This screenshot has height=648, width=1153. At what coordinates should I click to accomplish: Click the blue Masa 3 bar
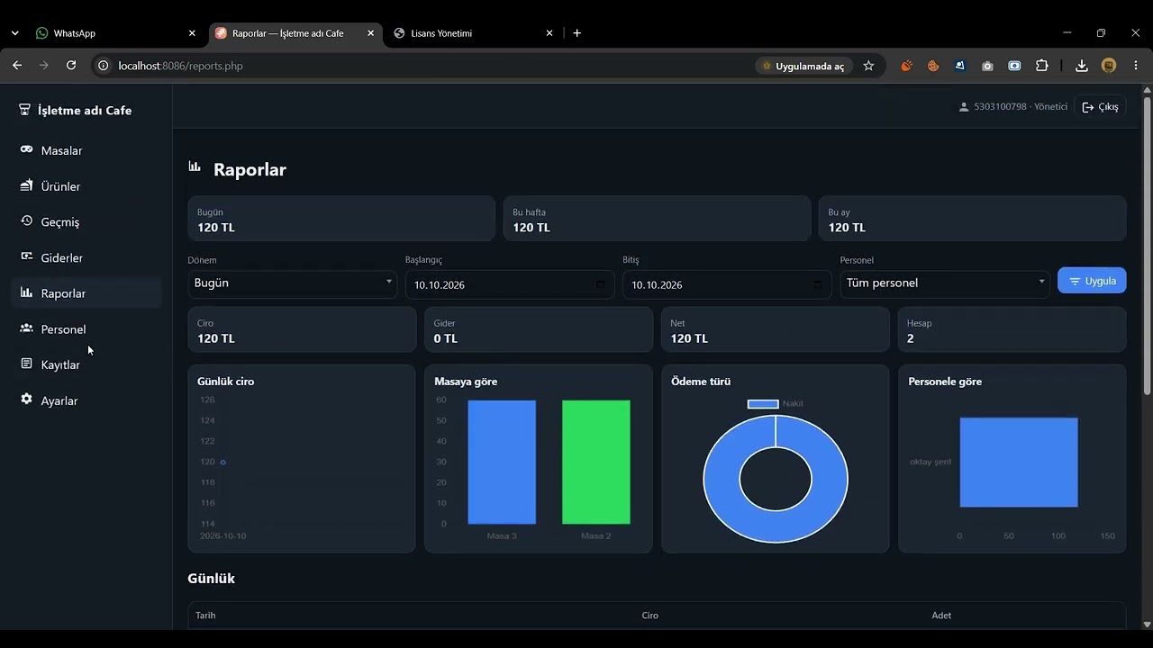(502, 462)
